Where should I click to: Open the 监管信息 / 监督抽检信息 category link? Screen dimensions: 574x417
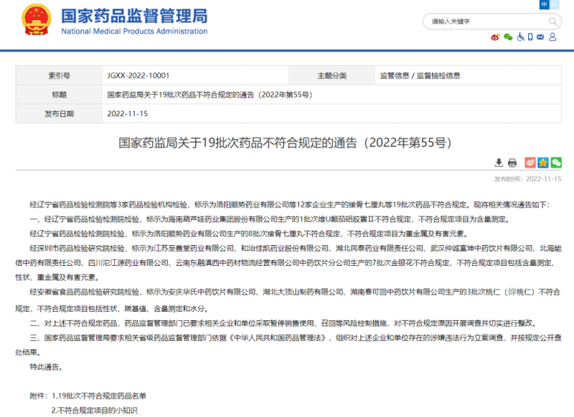pos(423,74)
